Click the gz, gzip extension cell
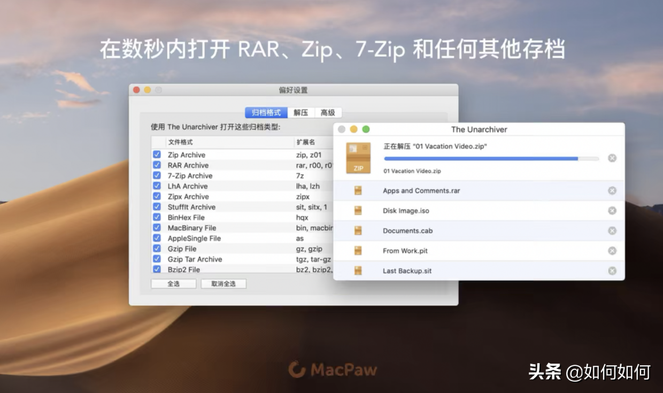The height and width of the screenshot is (393, 663). tap(309, 249)
